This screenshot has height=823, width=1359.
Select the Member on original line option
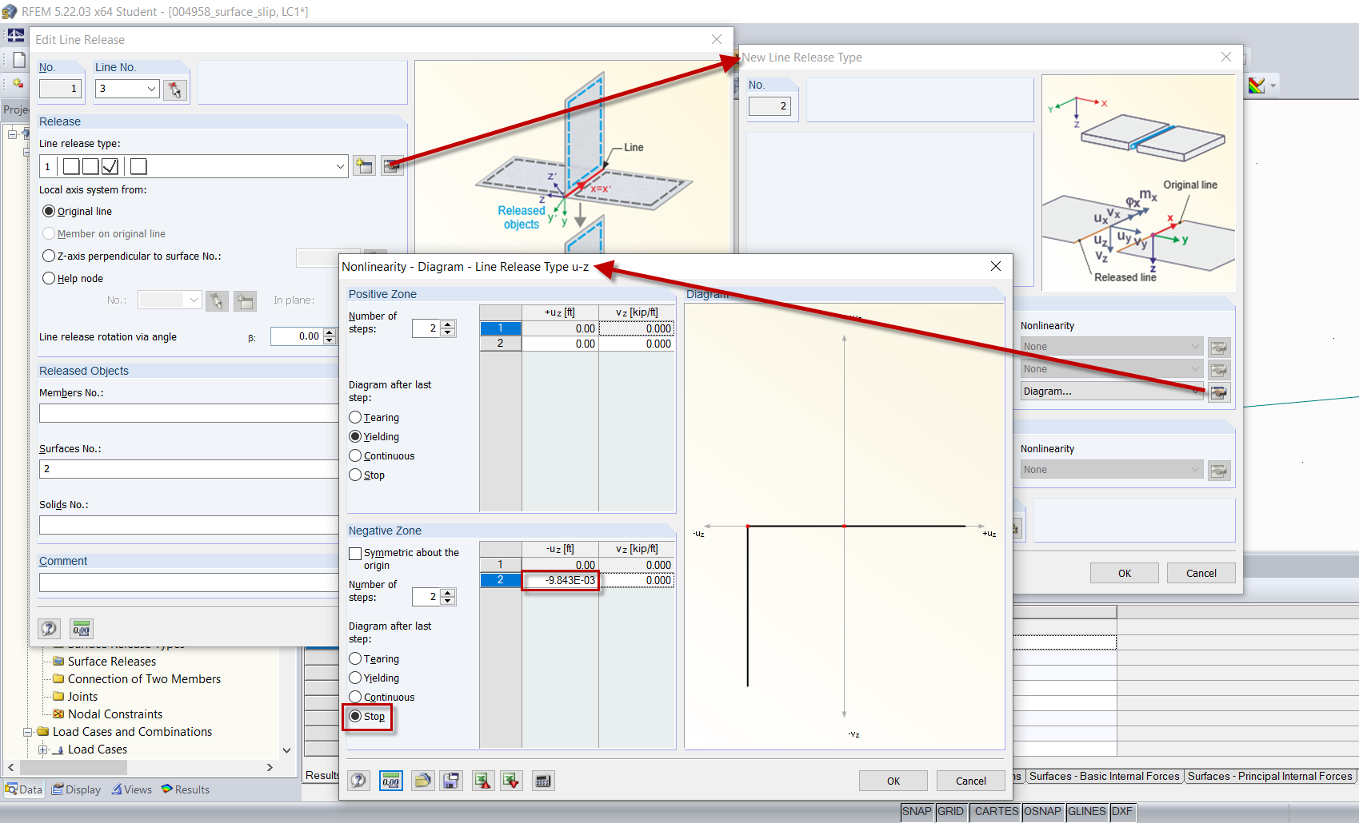pyautogui.click(x=49, y=233)
